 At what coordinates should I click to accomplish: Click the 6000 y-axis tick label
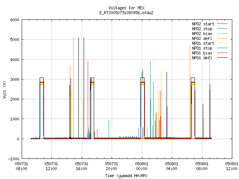click(15, 20)
